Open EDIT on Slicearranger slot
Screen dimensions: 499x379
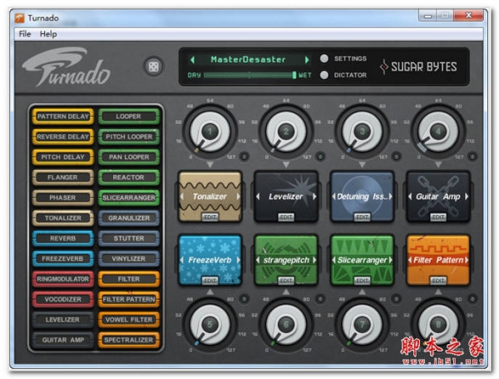click(x=362, y=281)
